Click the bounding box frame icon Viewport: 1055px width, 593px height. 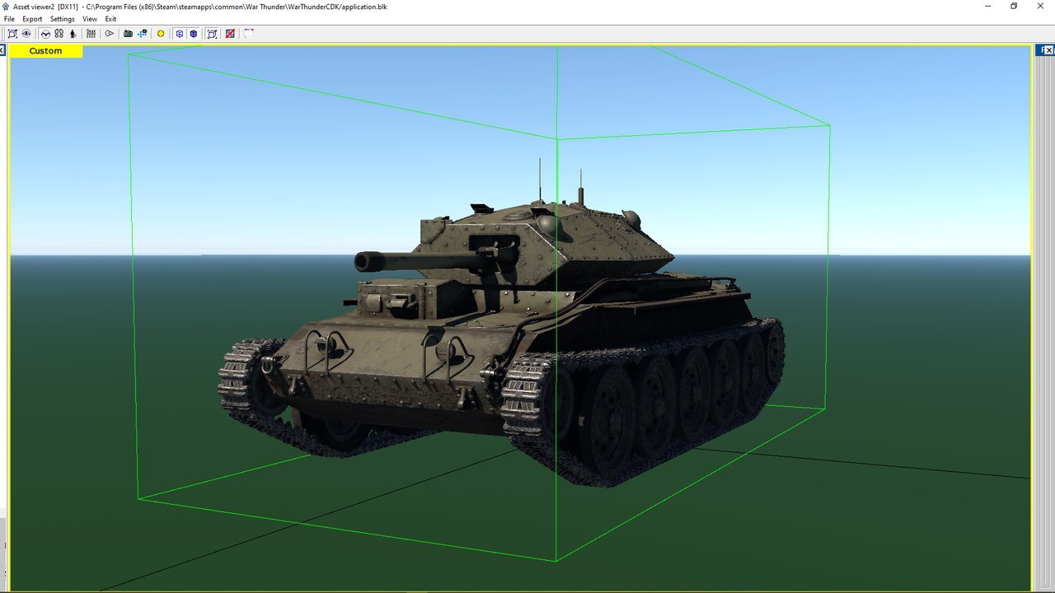pyautogui.click(x=212, y=34)
